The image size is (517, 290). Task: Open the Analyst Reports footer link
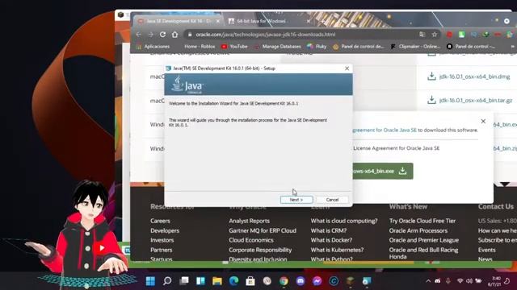250,221
